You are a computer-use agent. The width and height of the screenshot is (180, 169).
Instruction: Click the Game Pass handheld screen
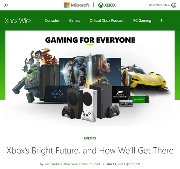tap(139, 99)
